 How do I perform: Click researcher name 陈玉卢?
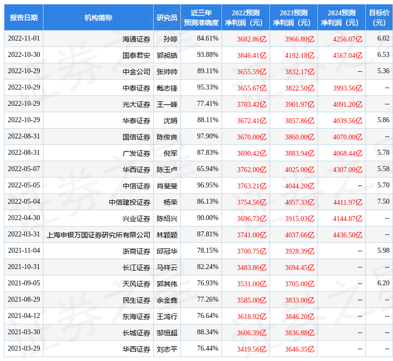pos(167,170)
